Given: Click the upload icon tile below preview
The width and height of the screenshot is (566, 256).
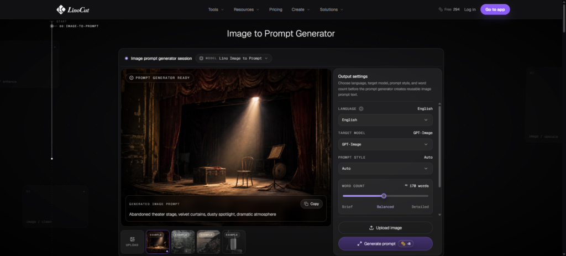Looking at the screenshot, I should [132, 242].
